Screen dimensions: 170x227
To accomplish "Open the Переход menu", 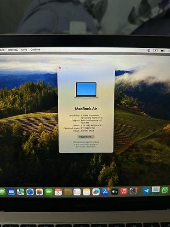I will point(13,50).
